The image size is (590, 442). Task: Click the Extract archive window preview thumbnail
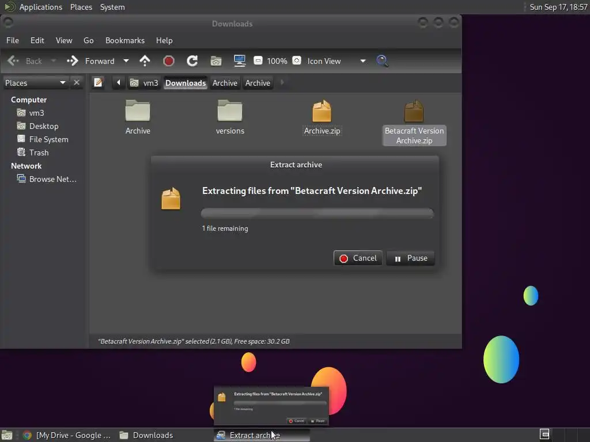pyautogui.click(x=271, y=406)
